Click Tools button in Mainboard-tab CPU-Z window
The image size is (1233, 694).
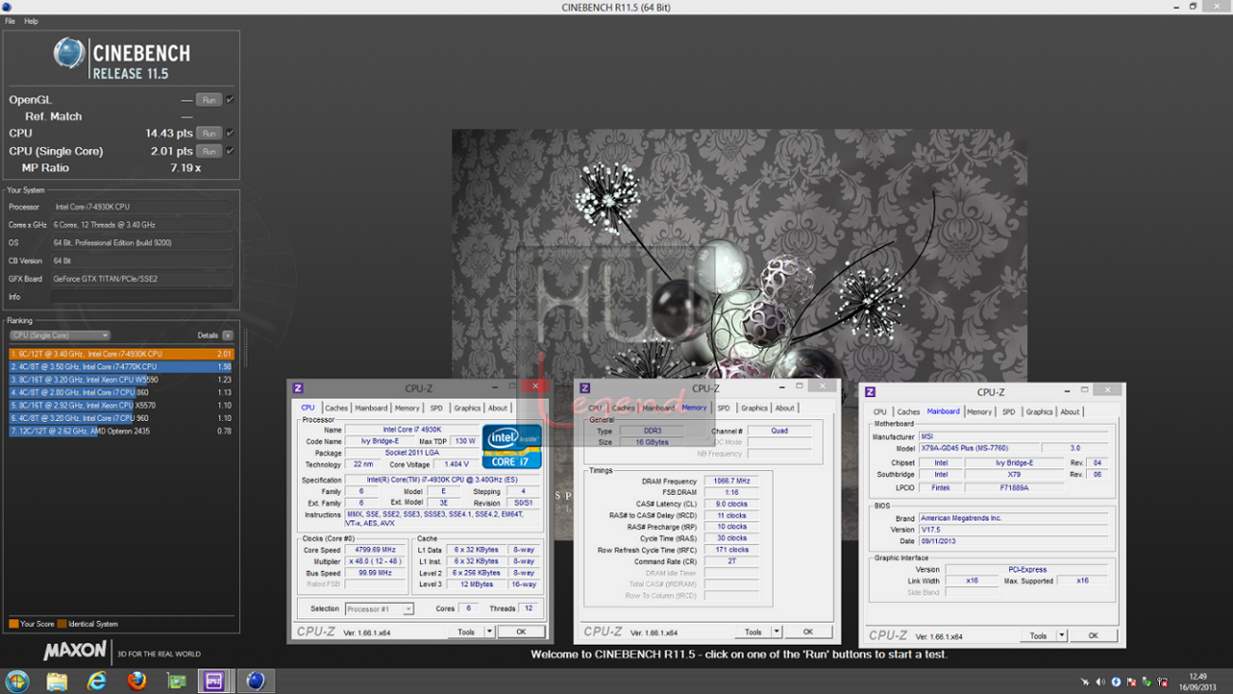pos(1038,635)
